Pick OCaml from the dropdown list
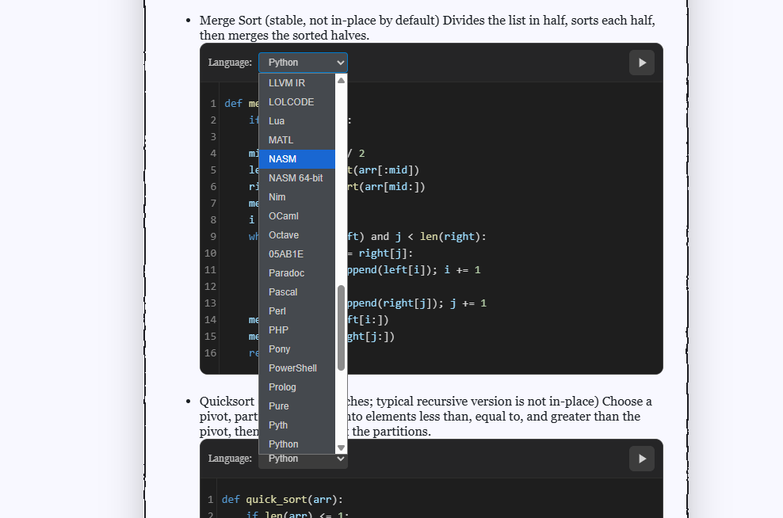Screen dimensions: 783x518 (x=297, y=215)
